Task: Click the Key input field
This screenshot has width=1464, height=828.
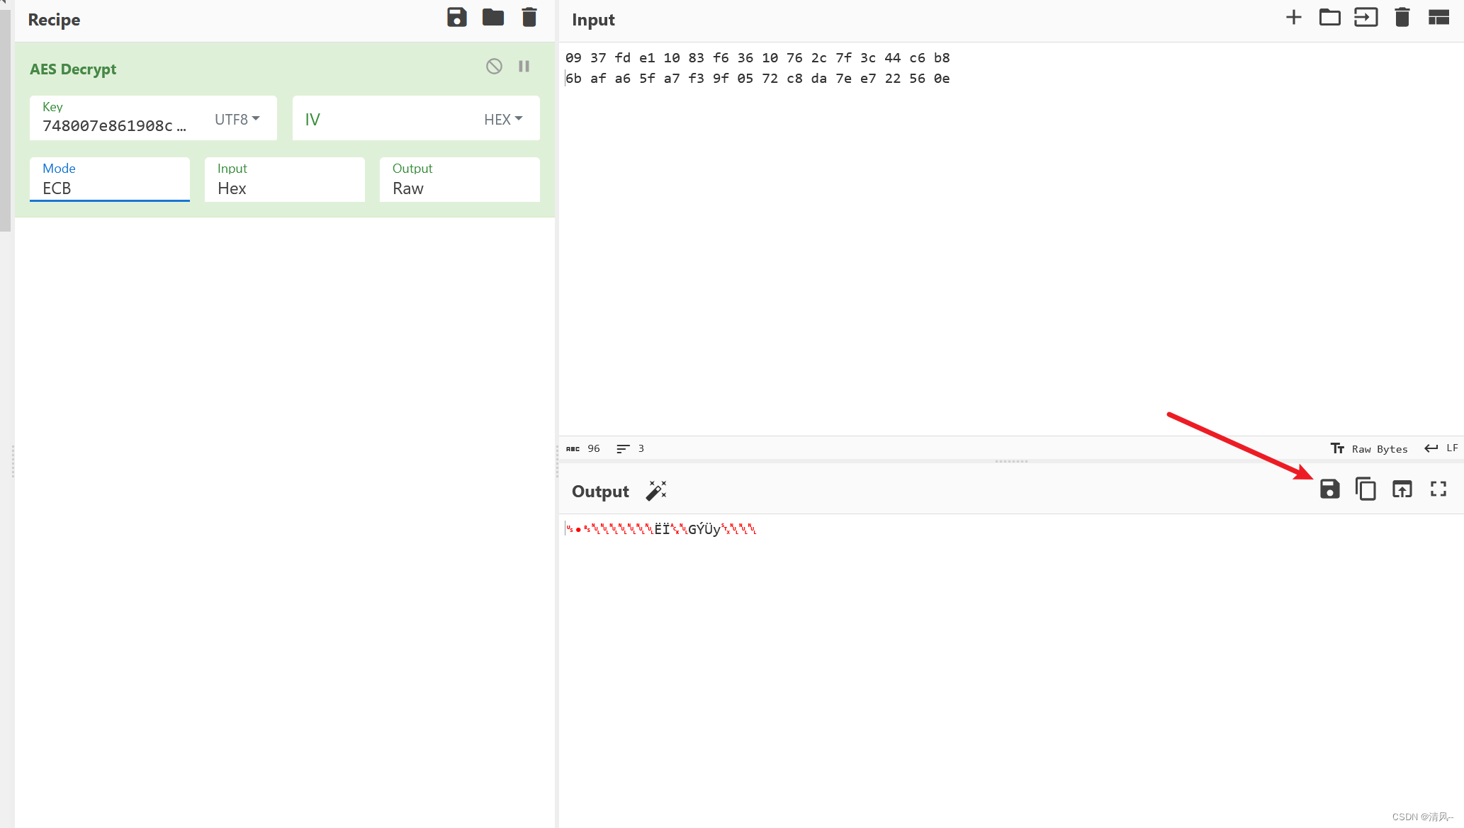Action: 118,118
